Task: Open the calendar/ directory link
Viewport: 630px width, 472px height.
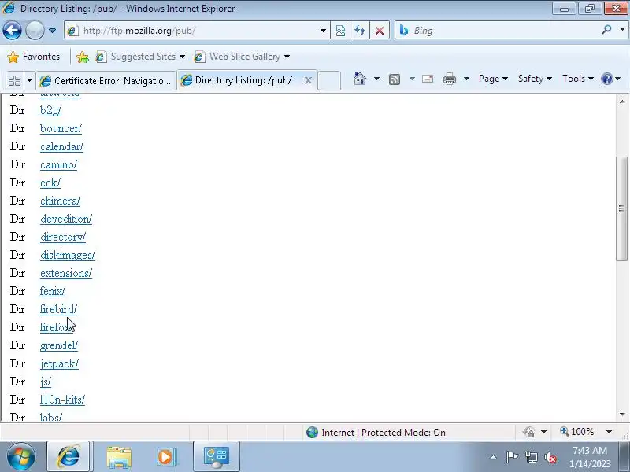Action: (62, 146)
